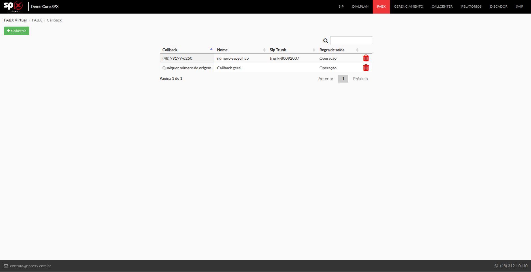Delete the Callback geral entry
The height and width of the screenshot is (272, 531).
(x=366, y=68)
